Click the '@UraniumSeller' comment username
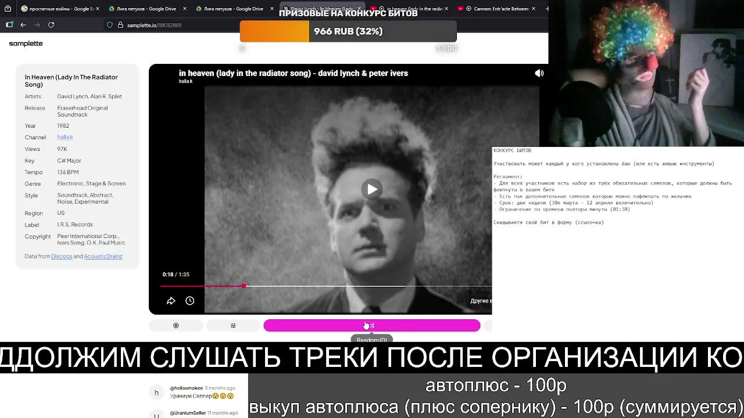The width and height of the screenshot is (744, 418). pyautogui.click(x=188, y=413)
